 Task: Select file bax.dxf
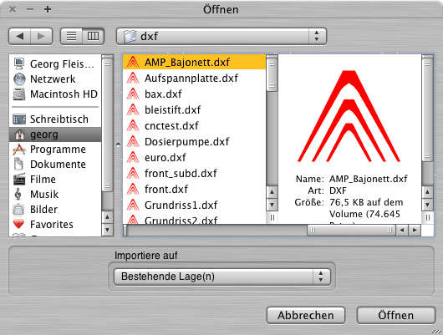click(x=195, y=94)
